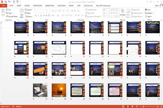Switch to the TRANSITIONS tab
The image size is (163, 108).
coord(37,6)
